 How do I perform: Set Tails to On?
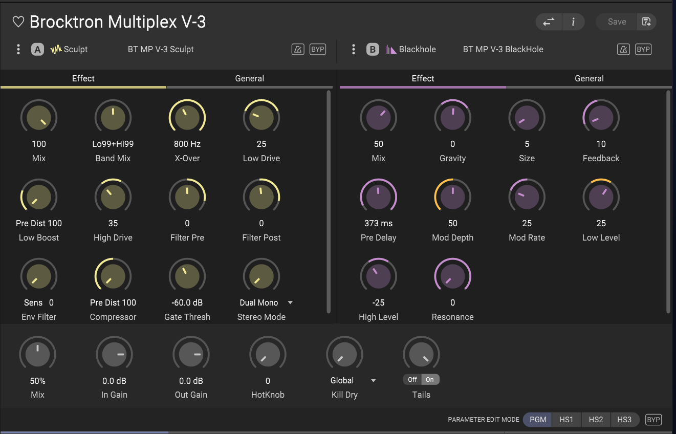click(430, 380)
